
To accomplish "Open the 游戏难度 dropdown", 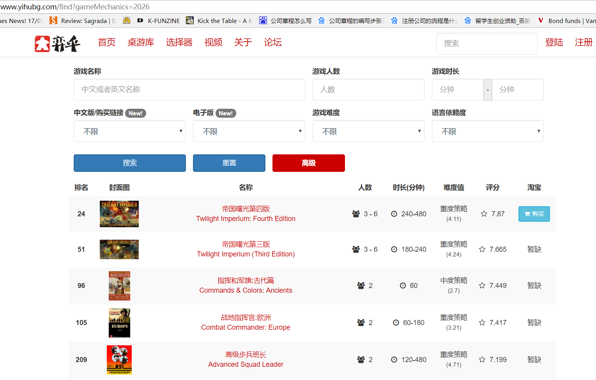I will (x=368, y=131).
